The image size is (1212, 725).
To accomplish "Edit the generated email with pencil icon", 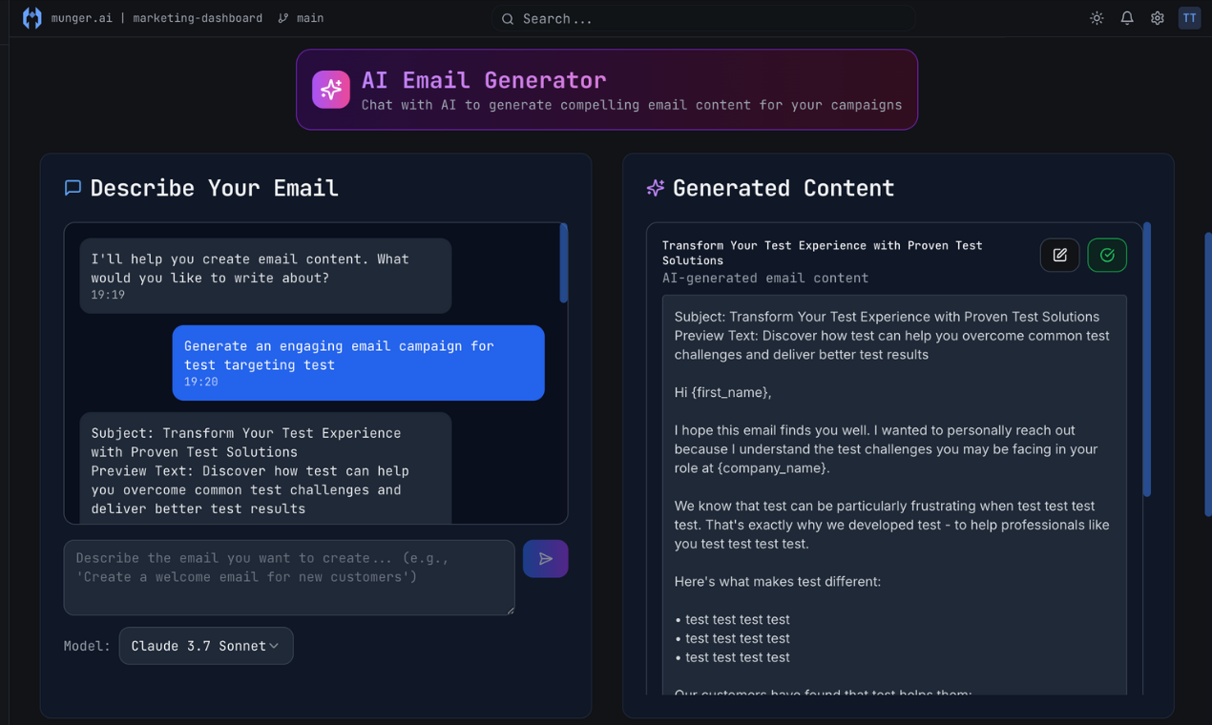I will pyautogui.click(x=1059, y=255).
